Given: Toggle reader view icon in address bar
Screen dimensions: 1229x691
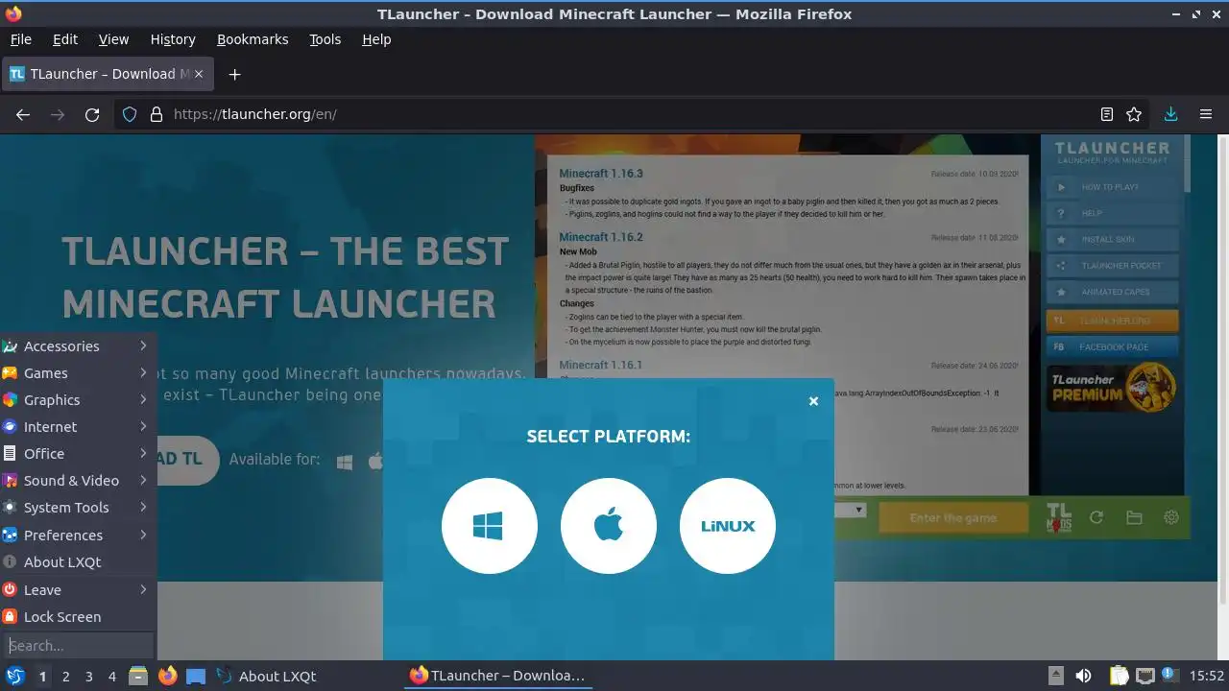Looking at the screenshot, I should point(1107,114).
